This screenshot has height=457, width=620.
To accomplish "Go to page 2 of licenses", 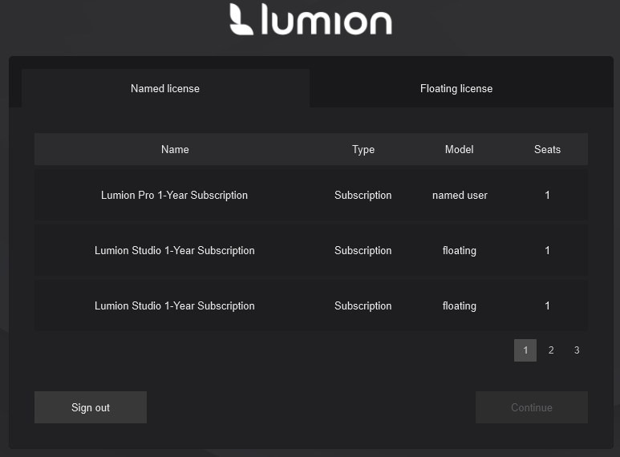I will click(551, 350).
